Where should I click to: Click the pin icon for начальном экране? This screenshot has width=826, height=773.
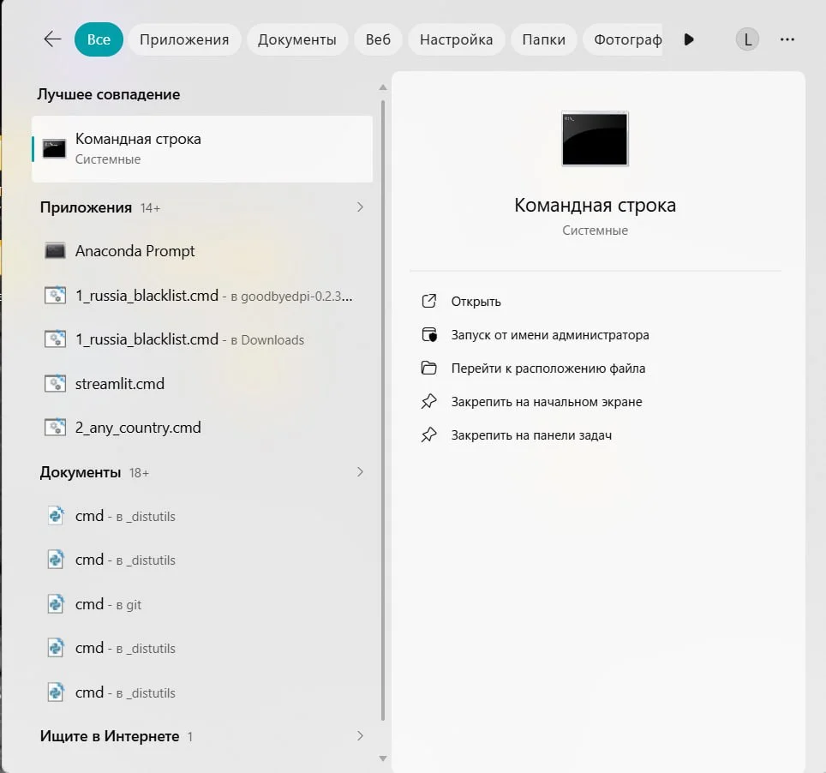428,402
